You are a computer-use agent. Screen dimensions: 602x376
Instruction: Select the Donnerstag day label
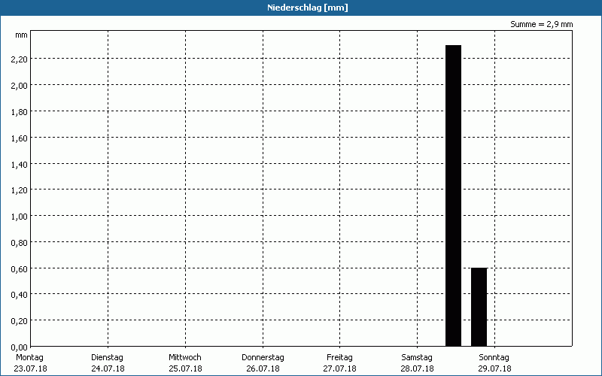click(x=263, y=358)
